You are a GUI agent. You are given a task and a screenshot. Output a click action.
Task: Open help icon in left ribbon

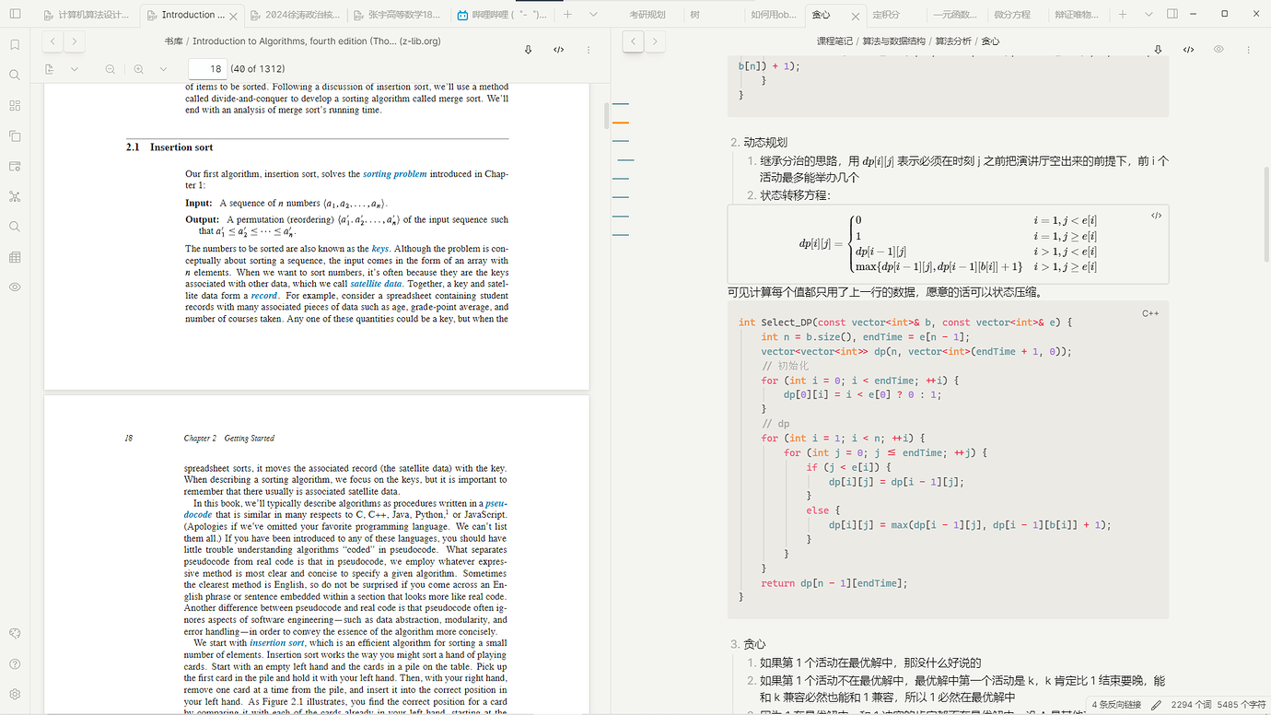(x=15, y=663)
